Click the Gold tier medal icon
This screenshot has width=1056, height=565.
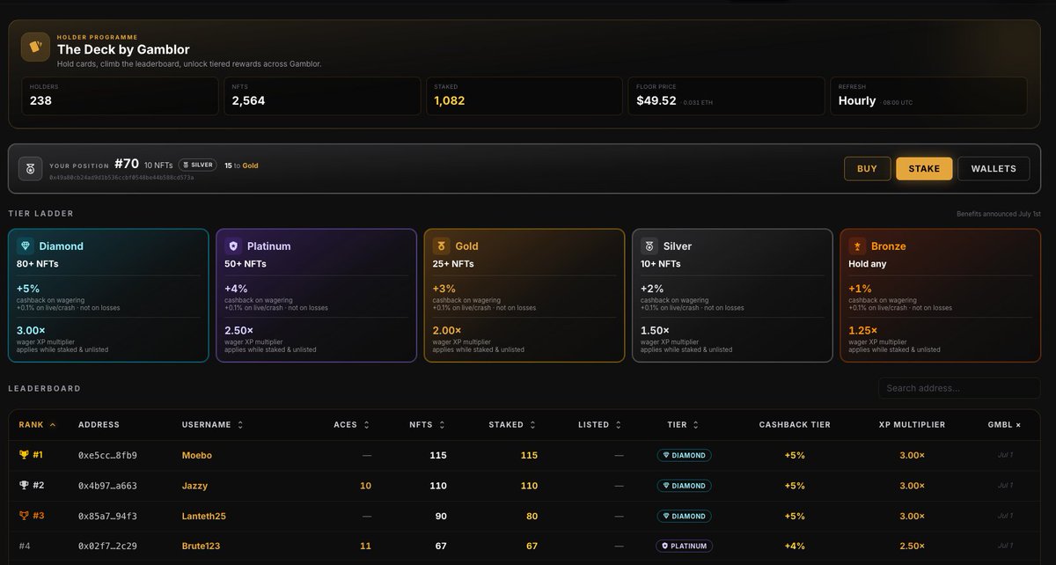pos(441,246)
